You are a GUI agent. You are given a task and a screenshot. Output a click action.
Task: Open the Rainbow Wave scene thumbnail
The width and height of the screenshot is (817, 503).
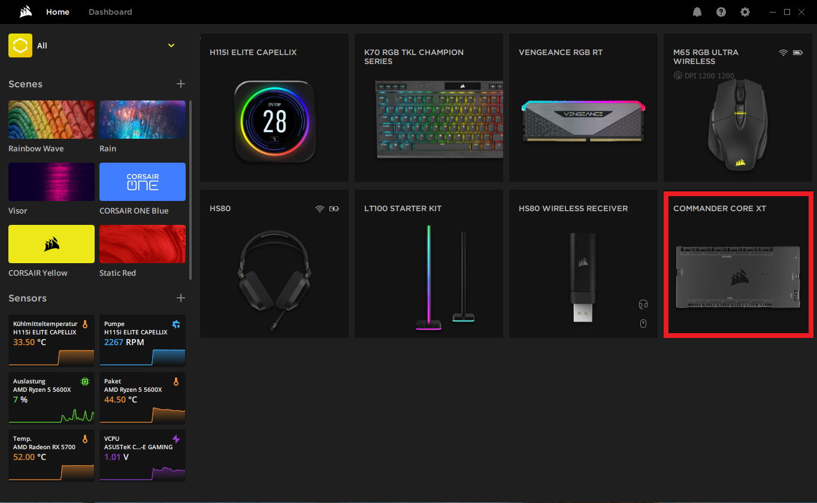click(x=51, y=119)
